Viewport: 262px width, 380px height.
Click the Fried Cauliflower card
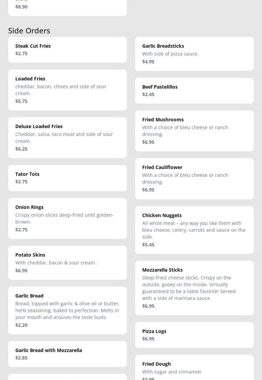pos(194,178)
